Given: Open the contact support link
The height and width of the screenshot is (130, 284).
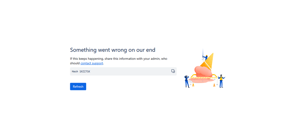Looking at the screenshot, I should click(92, 63).
